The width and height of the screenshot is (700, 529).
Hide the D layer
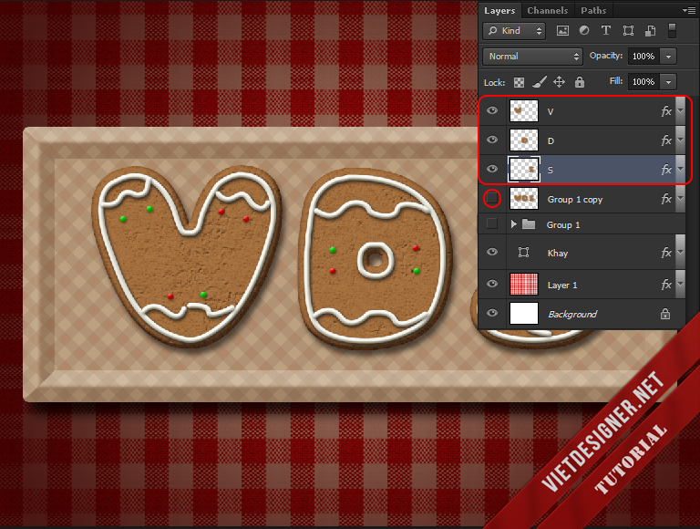point(492,140)
